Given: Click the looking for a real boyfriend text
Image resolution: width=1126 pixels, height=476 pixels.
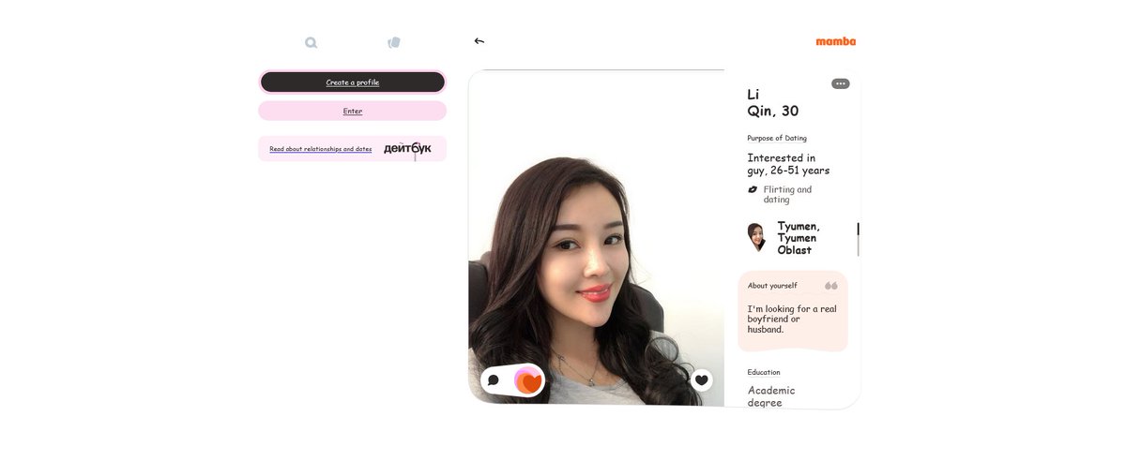Looking at the screenshot, I should point(792,319).
